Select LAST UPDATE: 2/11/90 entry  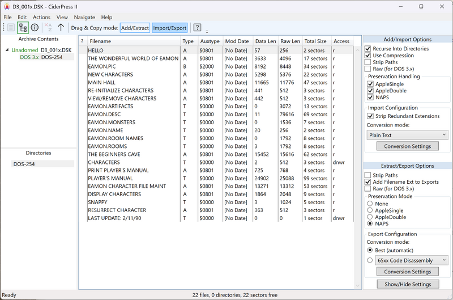216,218
